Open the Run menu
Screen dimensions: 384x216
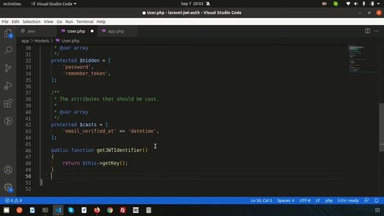69,22
